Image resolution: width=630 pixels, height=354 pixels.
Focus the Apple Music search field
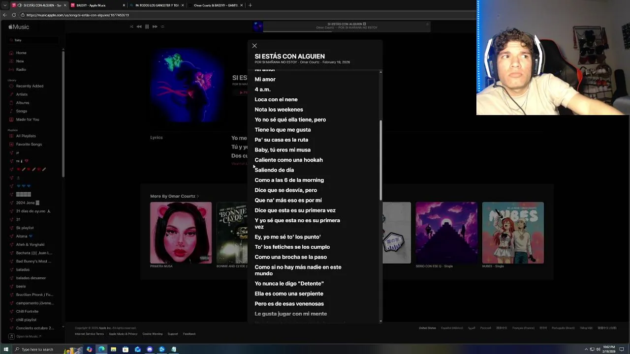click(x=33, y=40)
